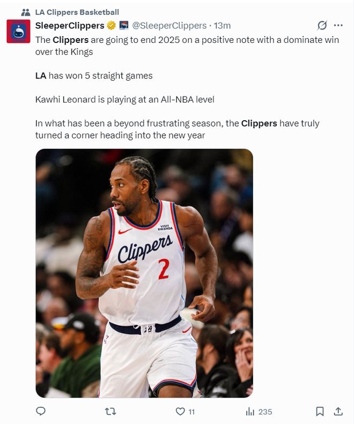The width and height of the screenshot is (354, 424).
Task: Repost this tweet using the retweet icon
Action: pyautogui.click(x=110, y=412)
